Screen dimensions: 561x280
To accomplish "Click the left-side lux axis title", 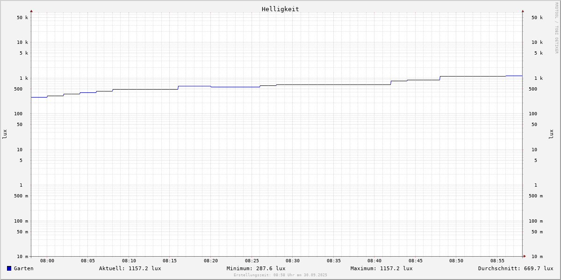I will (x=5, y=134).
